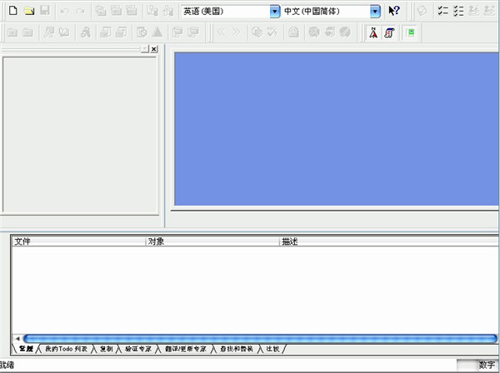The height and width of the screenshot is (373, 500).
Task: Sort by the 文件 column header
Action: [79, 241]
